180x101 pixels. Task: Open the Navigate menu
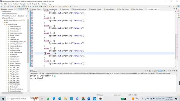coord(23,4)
